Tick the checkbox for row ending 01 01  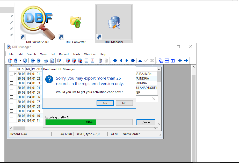coord(12,74)
